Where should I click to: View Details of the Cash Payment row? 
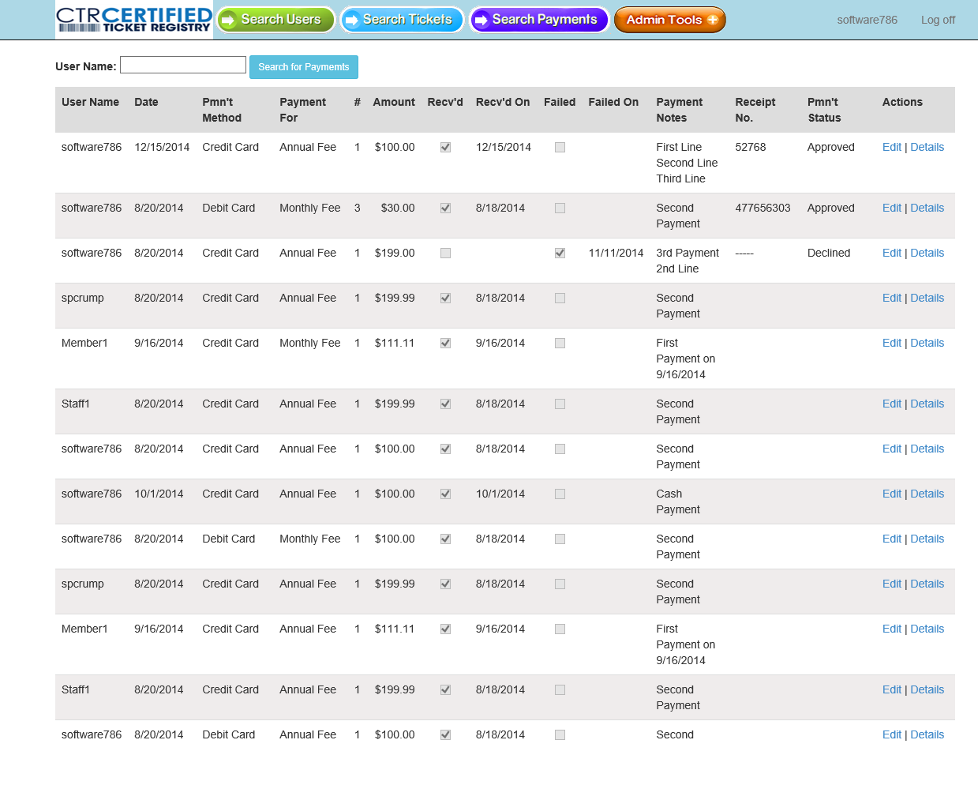click(x=927, y=494)
